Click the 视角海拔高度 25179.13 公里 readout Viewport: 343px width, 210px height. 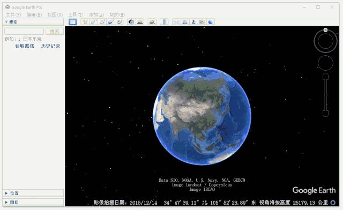pos(294,202)
